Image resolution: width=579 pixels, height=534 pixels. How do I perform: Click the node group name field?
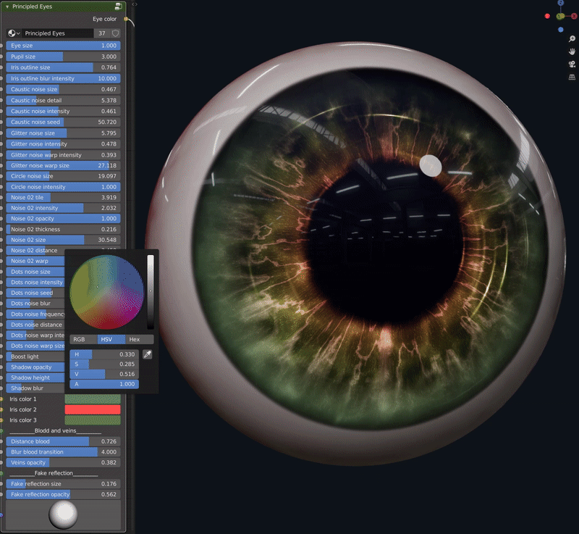tap(58, 33)
